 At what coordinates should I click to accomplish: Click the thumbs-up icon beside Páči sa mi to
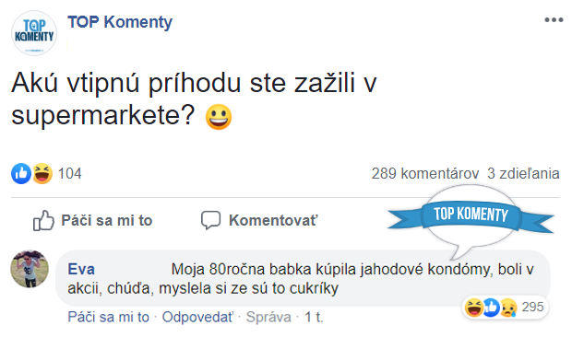pyautogui.click(x=43, y=220)
